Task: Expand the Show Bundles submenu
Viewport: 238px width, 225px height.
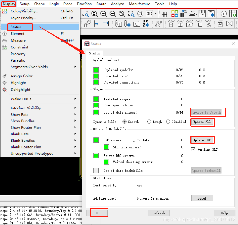Action: [40, 121]
